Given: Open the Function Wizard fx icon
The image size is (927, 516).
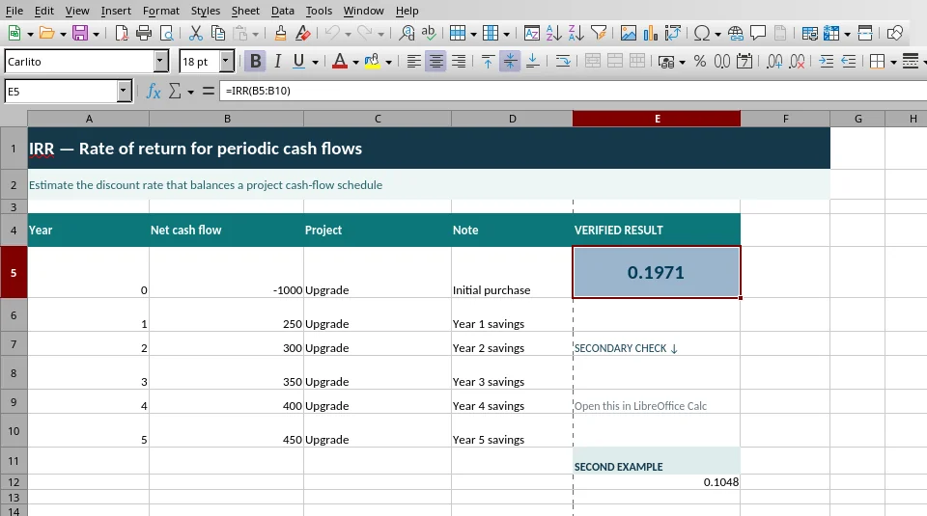Looking at the screenshot, I should 154,91.
